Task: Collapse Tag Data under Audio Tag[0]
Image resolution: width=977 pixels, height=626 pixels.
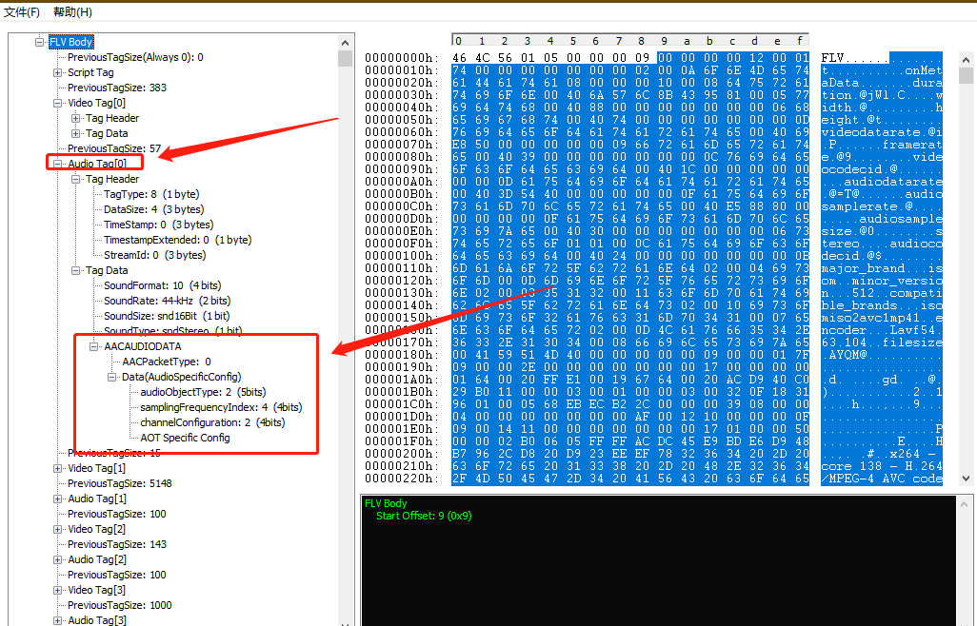Action: point(75,271)
